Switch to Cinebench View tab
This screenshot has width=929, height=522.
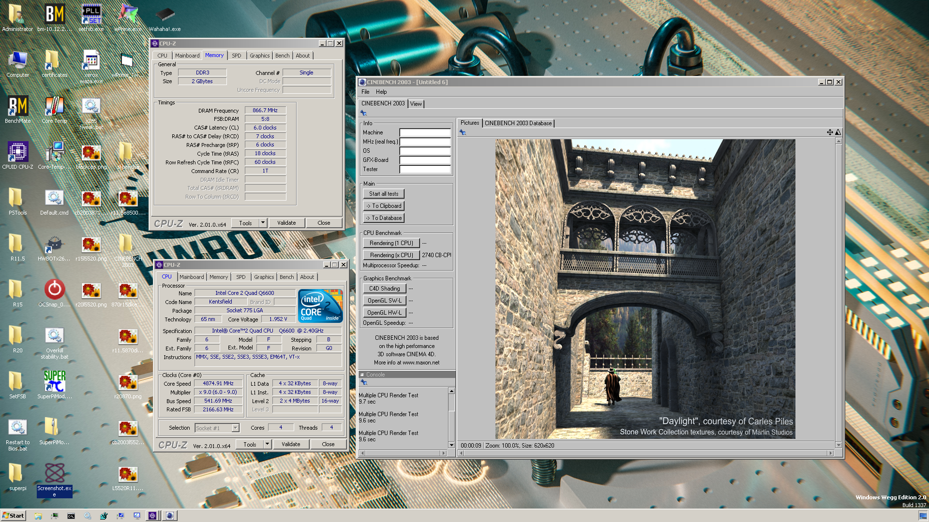[416, 104]
